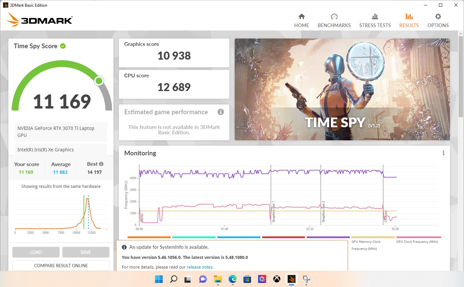The height and width of the screenshot is (287, 464).
Task: Click the large 11 169 gauge score
Action: coord(62,101)
